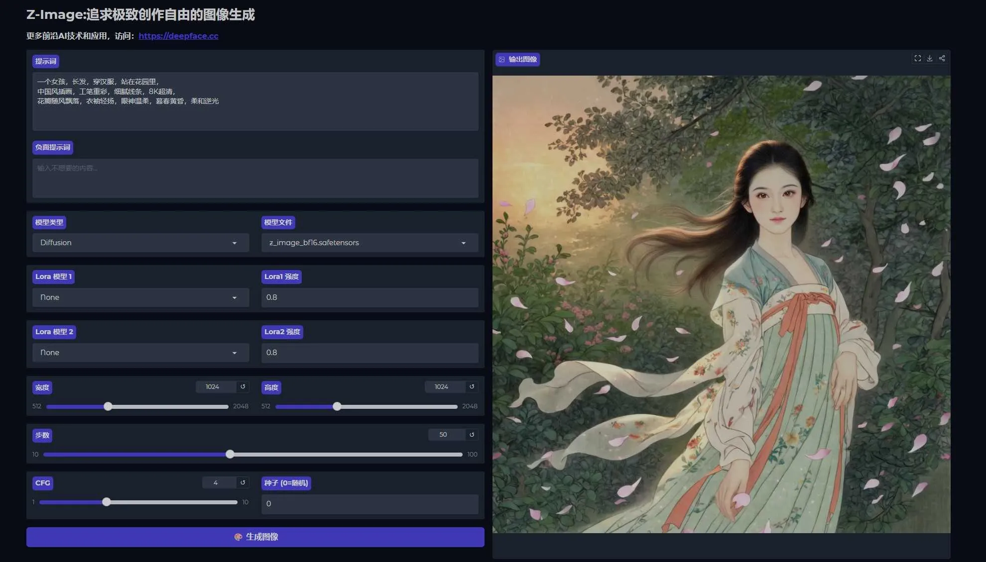The height and width of the screenshot is (562, 986).
Task: Open the output image in fullscreen view
Action: [917, 58]
